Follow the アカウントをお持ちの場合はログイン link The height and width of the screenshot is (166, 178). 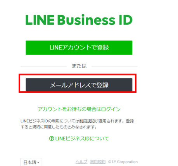pos(79,109)
